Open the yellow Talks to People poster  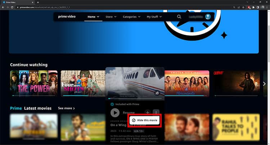(236, 127)
